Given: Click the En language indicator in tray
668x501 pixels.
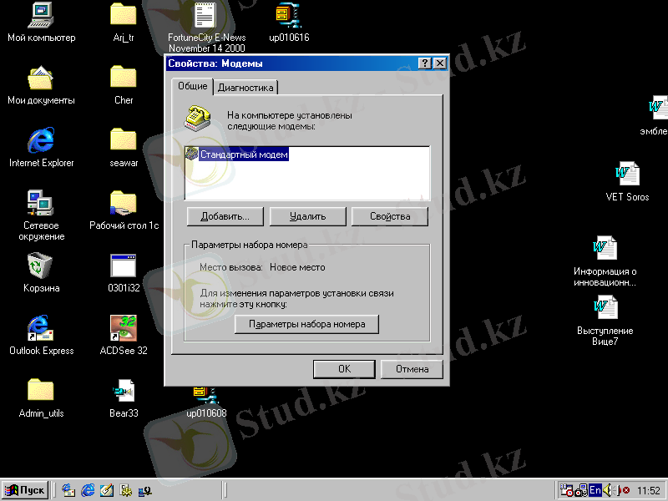Looking at the screenshot, I should tap(595, 490).
